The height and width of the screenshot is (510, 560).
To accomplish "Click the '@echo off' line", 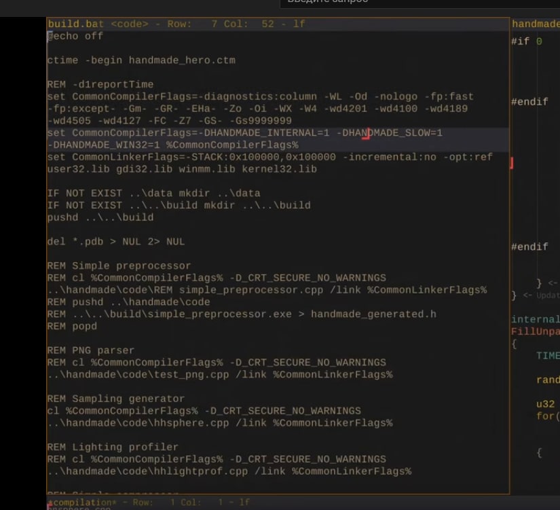I will click(x=75, y=36).
